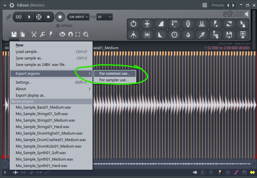Click the RUN script icon
The image size is (257, 178).
pyautogui.click(x=174, y=24)
